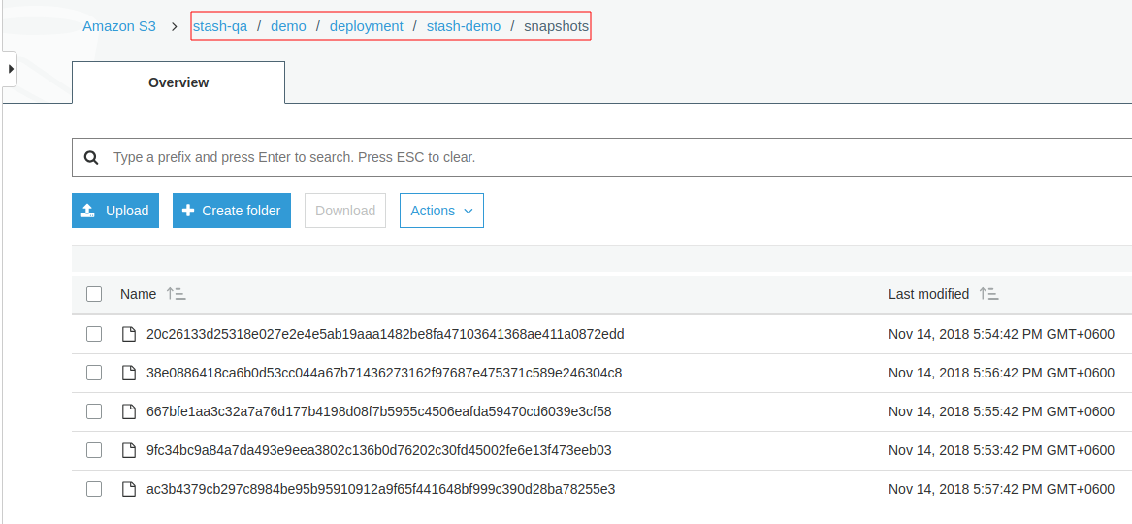Click the 5:54:42 PM modified timestamp
Image resolution: width=1132 pixels, height=524 pixels.
1001,334
